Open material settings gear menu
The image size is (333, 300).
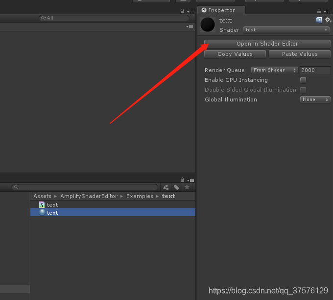[328, 20]
